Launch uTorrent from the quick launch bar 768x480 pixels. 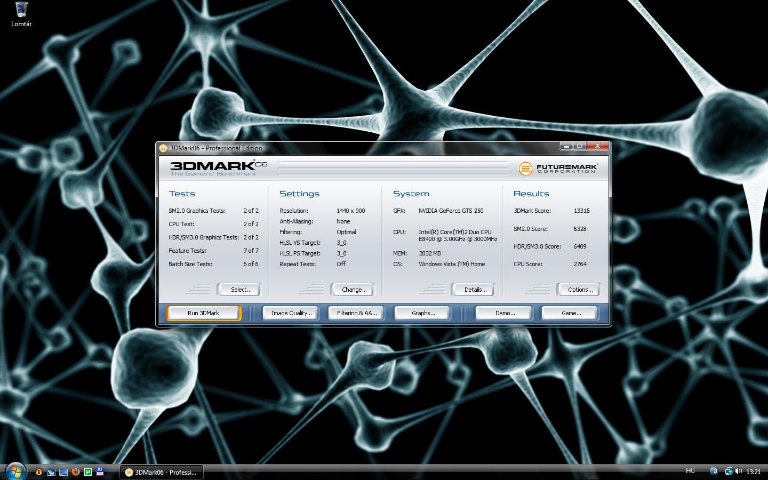coord(88,471)
